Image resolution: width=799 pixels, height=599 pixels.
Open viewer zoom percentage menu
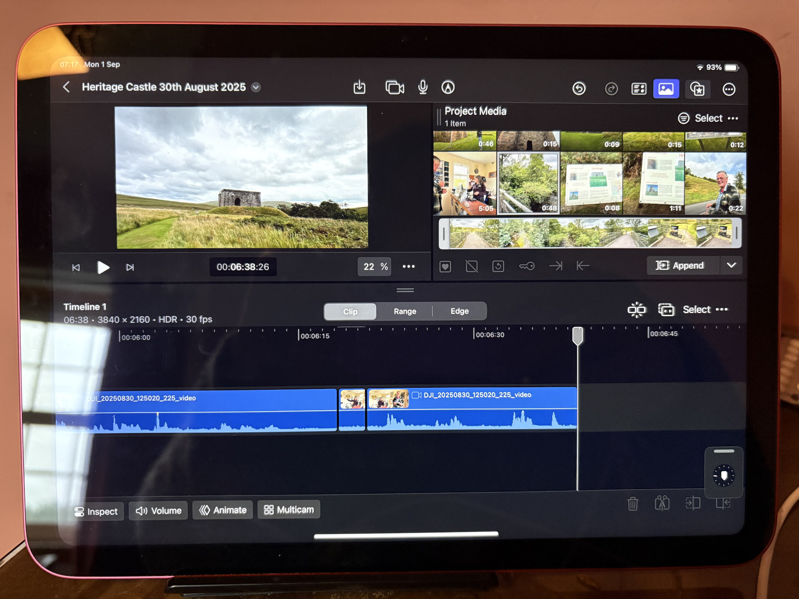pos(375,267)
